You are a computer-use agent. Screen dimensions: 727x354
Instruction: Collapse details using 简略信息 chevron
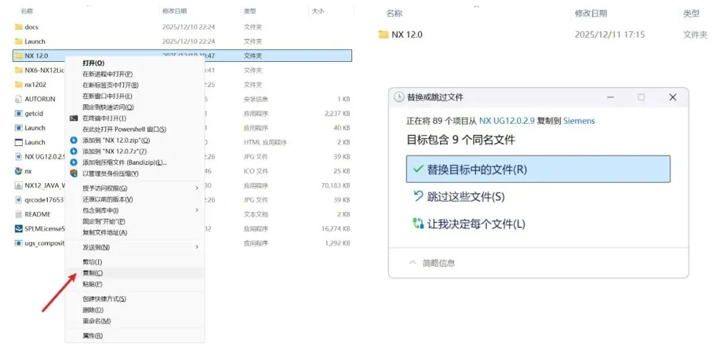pos(413,262)
